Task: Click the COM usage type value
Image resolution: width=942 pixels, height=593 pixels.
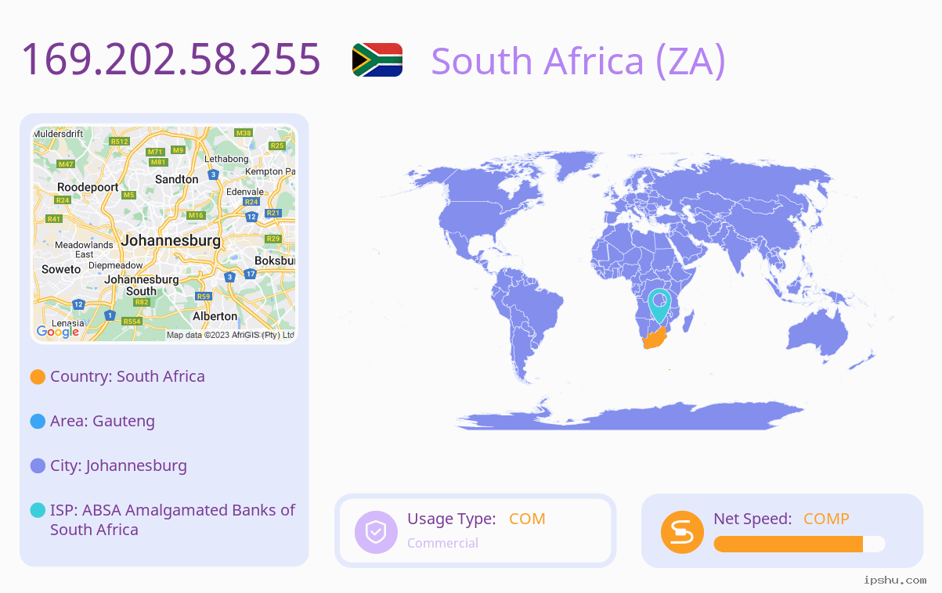Action: (527, 519)
